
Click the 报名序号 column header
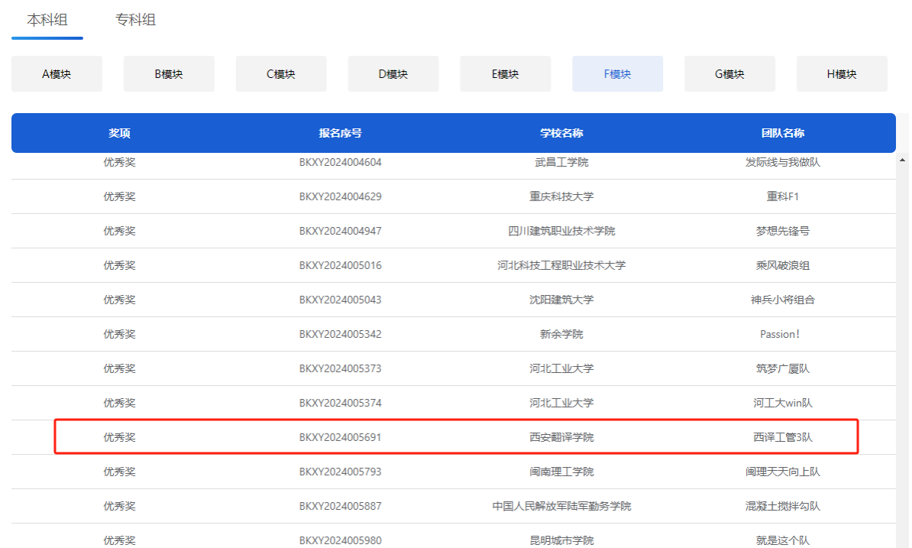tap(340, 133)
